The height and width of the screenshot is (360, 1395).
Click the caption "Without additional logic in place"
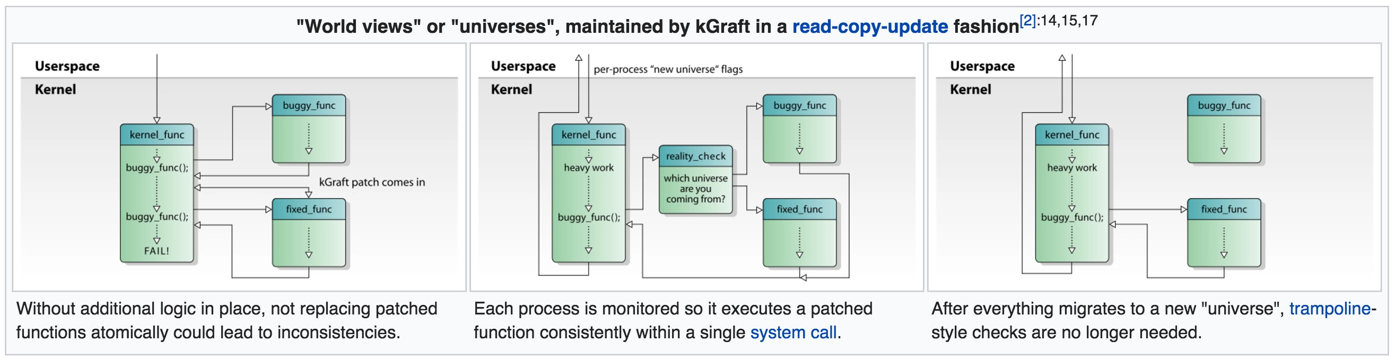click(140, 309)
